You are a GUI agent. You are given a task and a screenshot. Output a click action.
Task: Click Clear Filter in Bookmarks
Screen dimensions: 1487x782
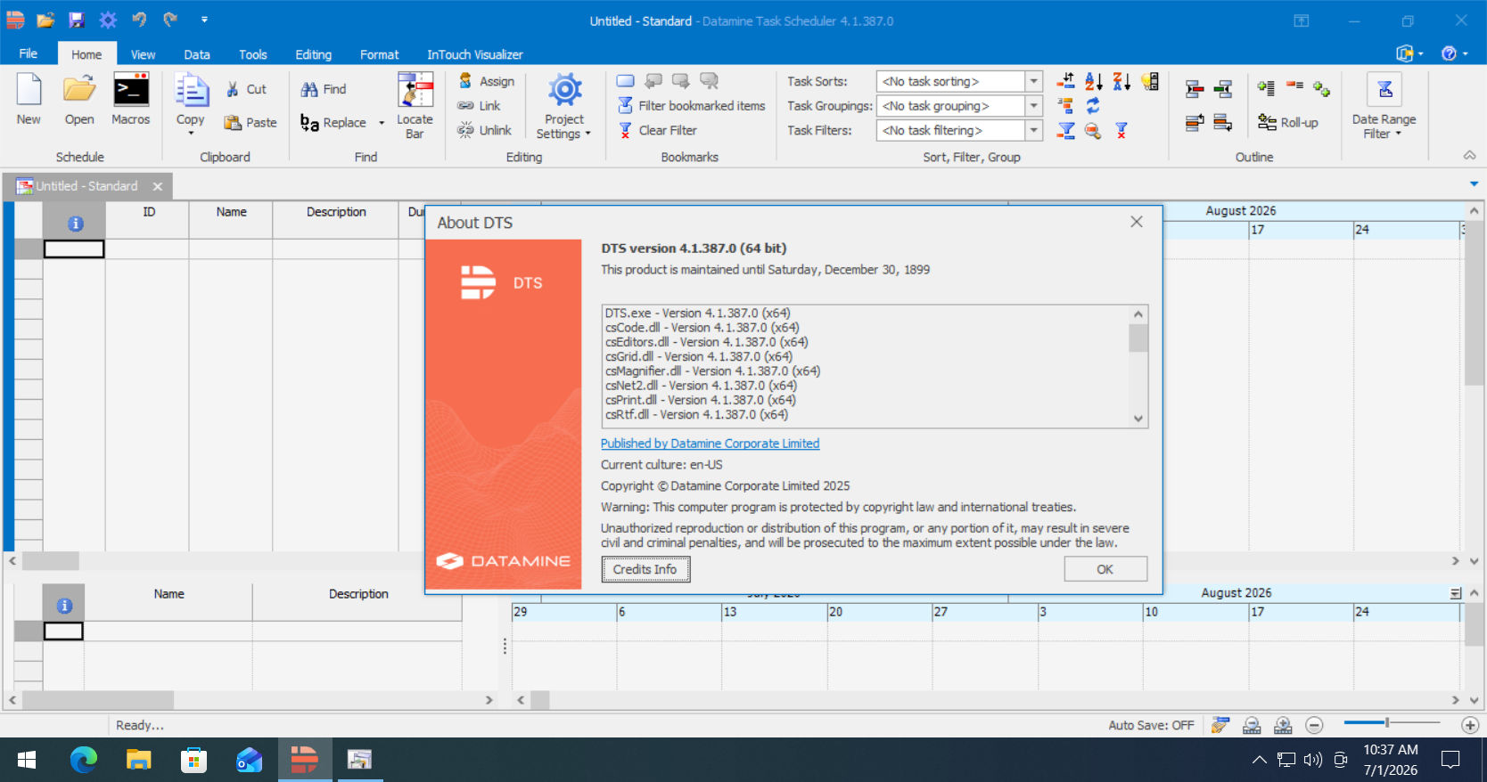[x=658, y=130]
